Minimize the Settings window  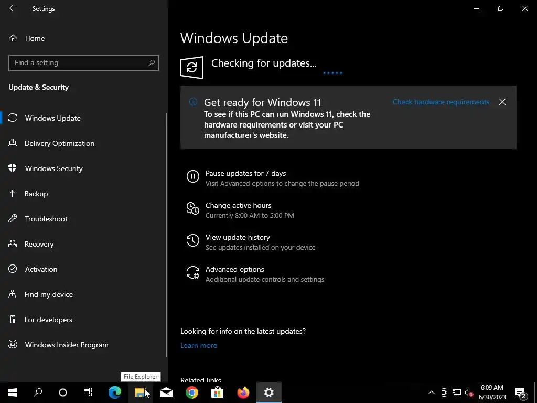(x=477, y=8)
